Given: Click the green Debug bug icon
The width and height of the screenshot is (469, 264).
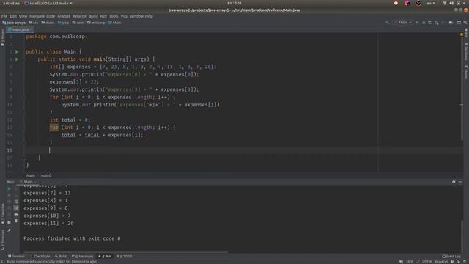Looking at the screenshot, I should click(424, 23).
